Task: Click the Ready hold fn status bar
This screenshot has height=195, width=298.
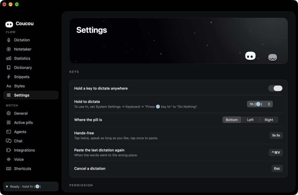Action: coord(31,186)
